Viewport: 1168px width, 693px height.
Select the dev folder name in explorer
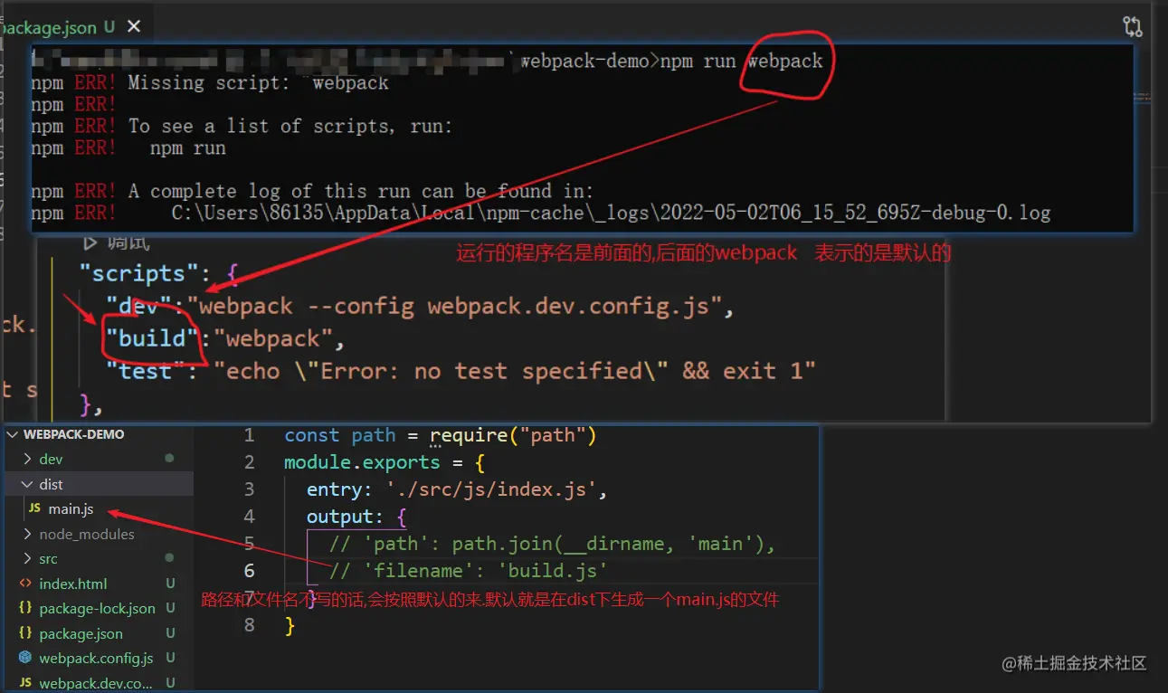[51, 460]
